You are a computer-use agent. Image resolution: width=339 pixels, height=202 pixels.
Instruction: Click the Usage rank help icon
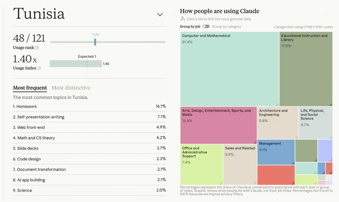(37, 48)
